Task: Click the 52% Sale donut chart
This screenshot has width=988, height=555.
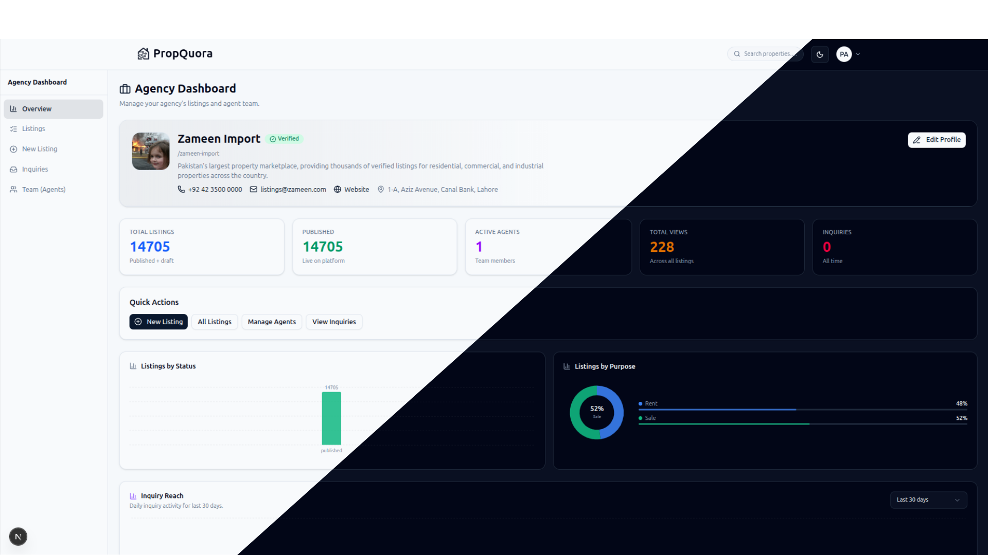Action: [597, 413]
